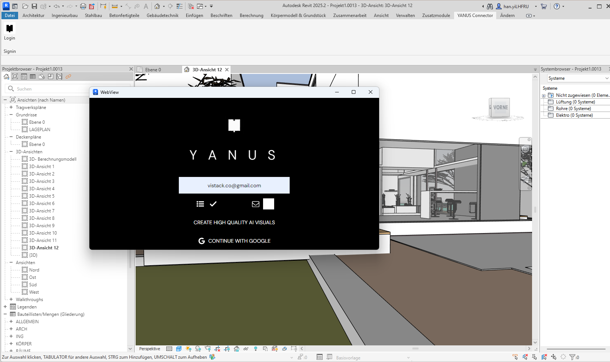
Task: Click the Reveal Hidden Elements lightbulb icon
Action: [256, 349]
